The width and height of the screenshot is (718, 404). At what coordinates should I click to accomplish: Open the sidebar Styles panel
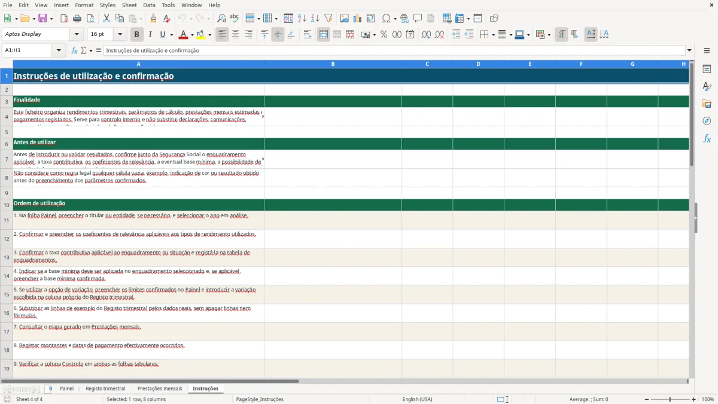tap(707, 87)
